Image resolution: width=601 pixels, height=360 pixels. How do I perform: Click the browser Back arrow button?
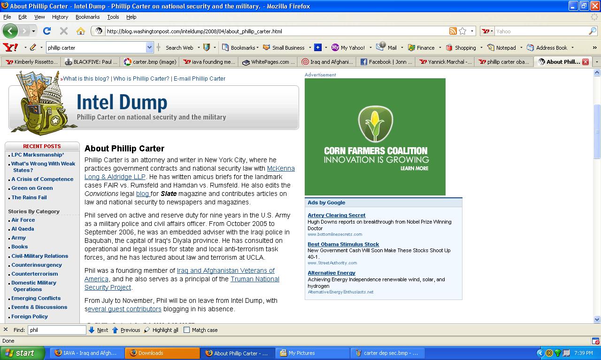click(10, 31)
